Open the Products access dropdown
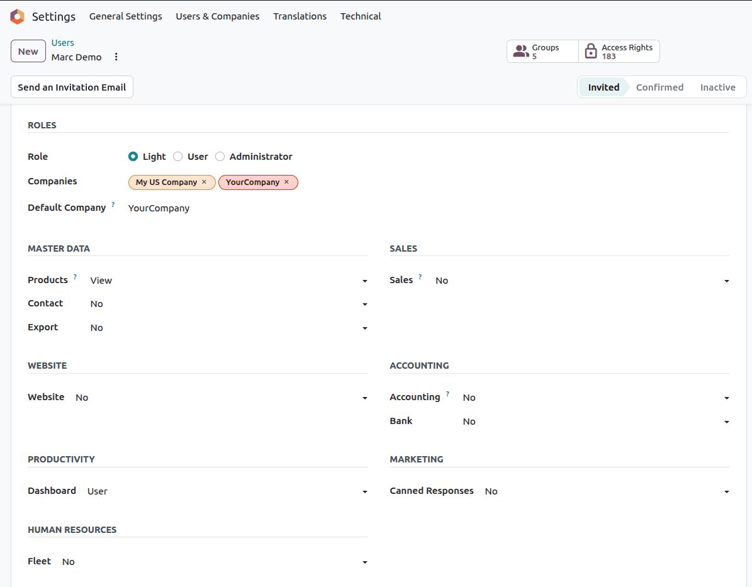The width and height of the screenshot is (752, 587). click(x=229, y=281)
